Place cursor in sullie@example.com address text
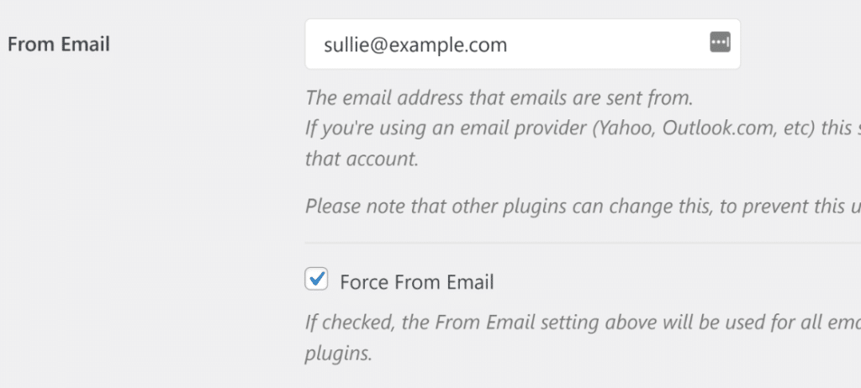The width and height of the screenshot is (861, 388). 415,45
